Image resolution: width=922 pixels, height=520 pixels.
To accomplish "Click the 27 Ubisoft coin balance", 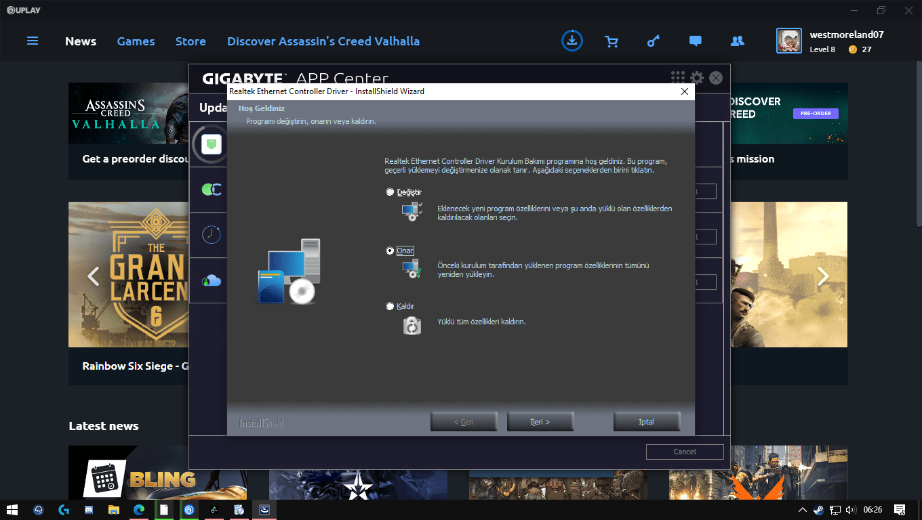I will tap(867, 49).
